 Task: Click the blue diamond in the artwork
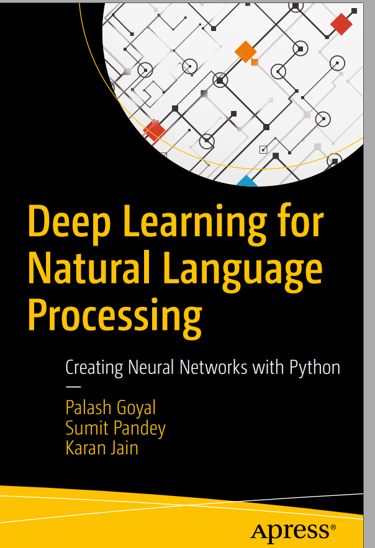tap(246, 181)
